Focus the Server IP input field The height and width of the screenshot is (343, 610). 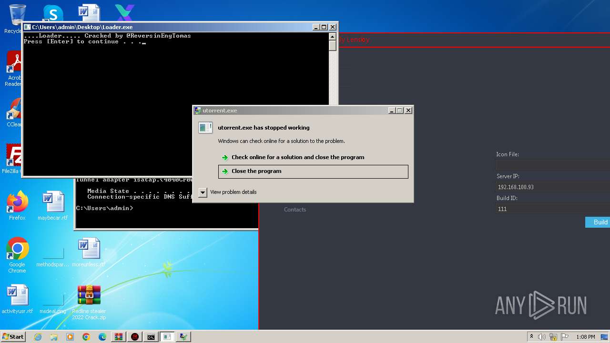tap(553, 187)
